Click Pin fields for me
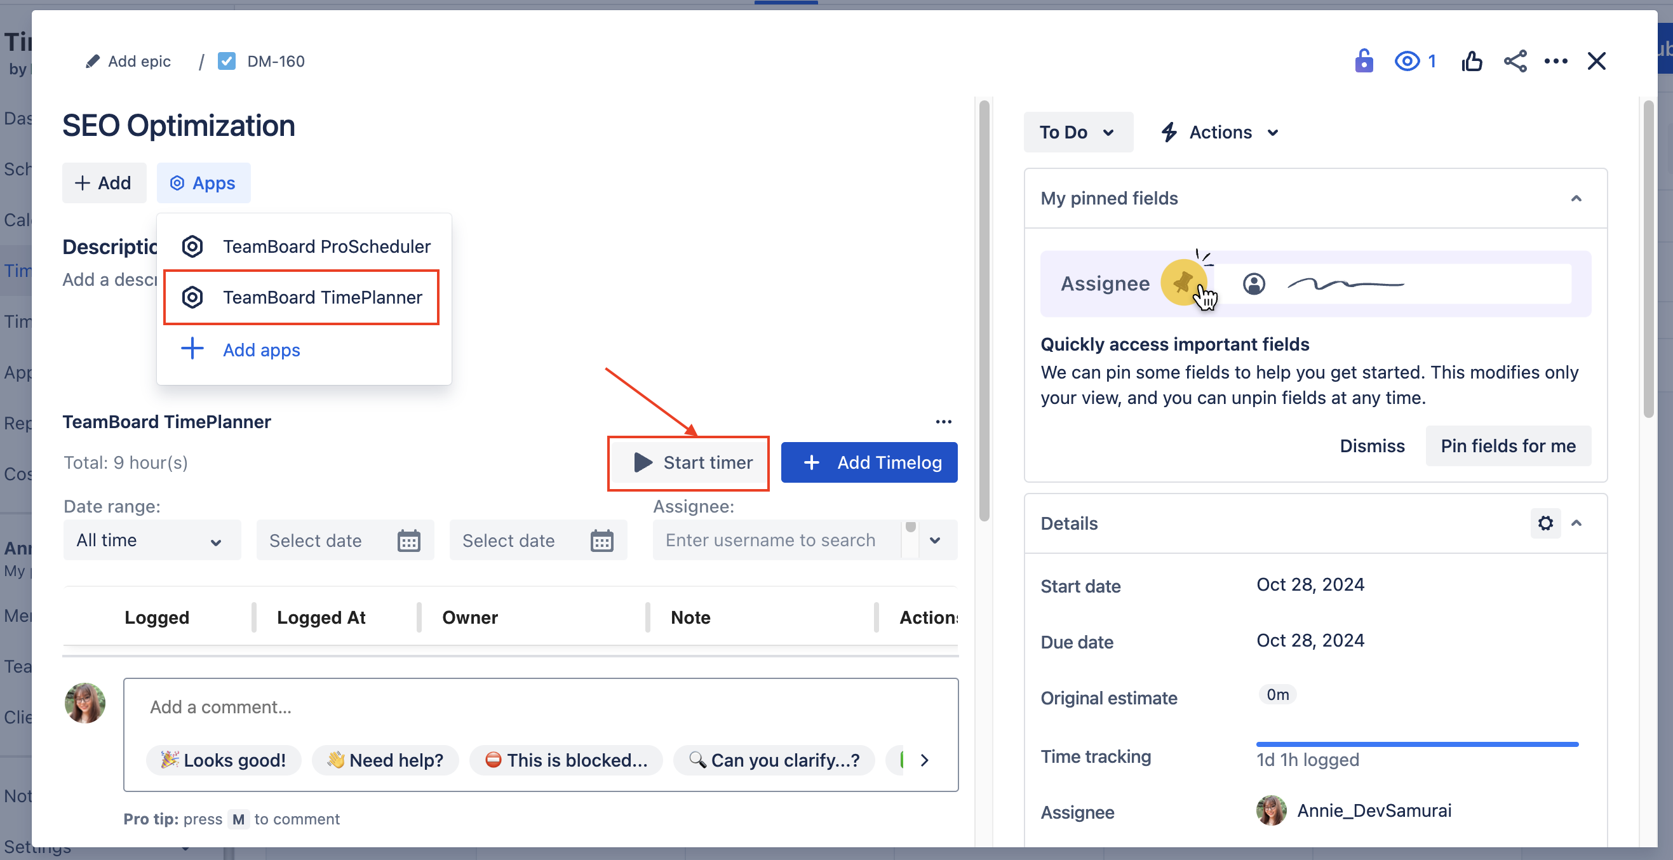This screenshot has height=860, width=1673. [1508, 446]
